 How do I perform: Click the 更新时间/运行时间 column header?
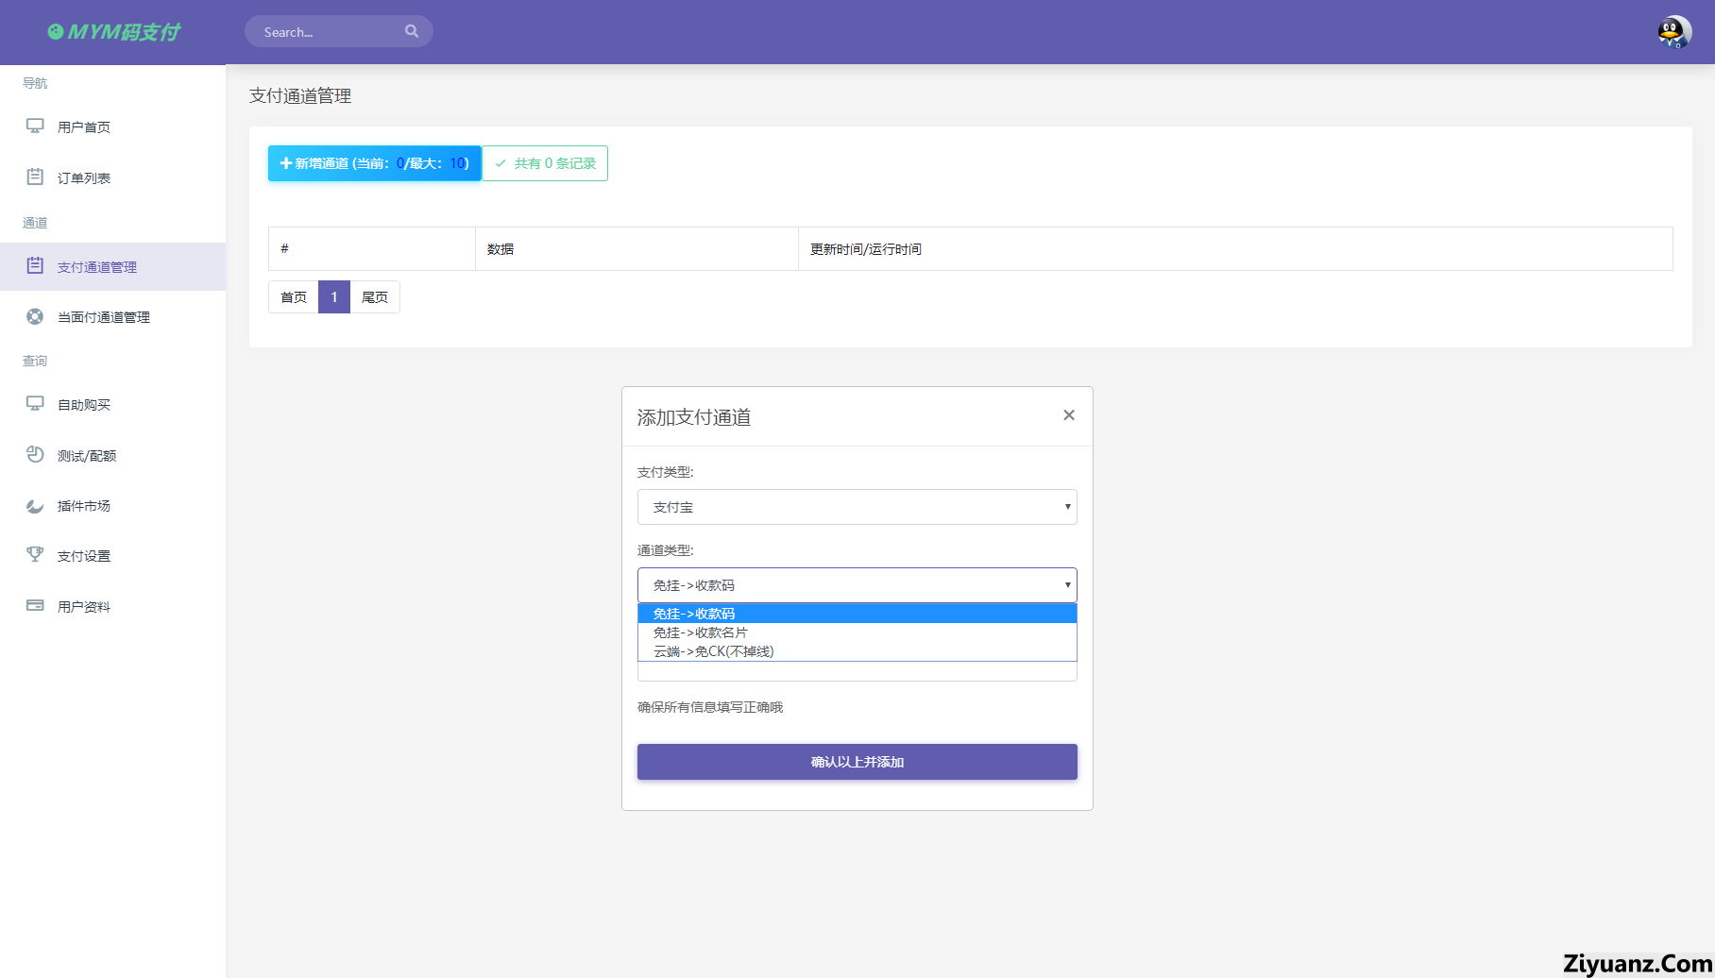tap(1235, 249)
